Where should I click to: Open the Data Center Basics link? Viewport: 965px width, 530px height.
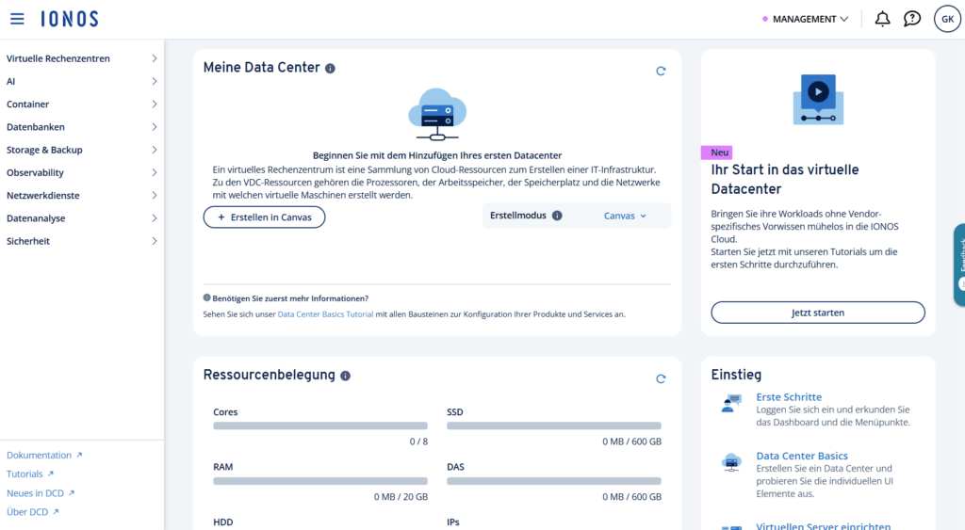click(x=802, y=456)
